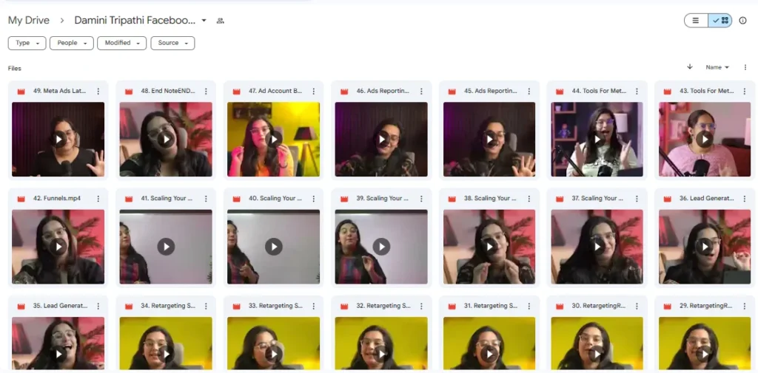
Task: Play the 47. Ad Account video thumbnail
Action: [x=274, y=140]
